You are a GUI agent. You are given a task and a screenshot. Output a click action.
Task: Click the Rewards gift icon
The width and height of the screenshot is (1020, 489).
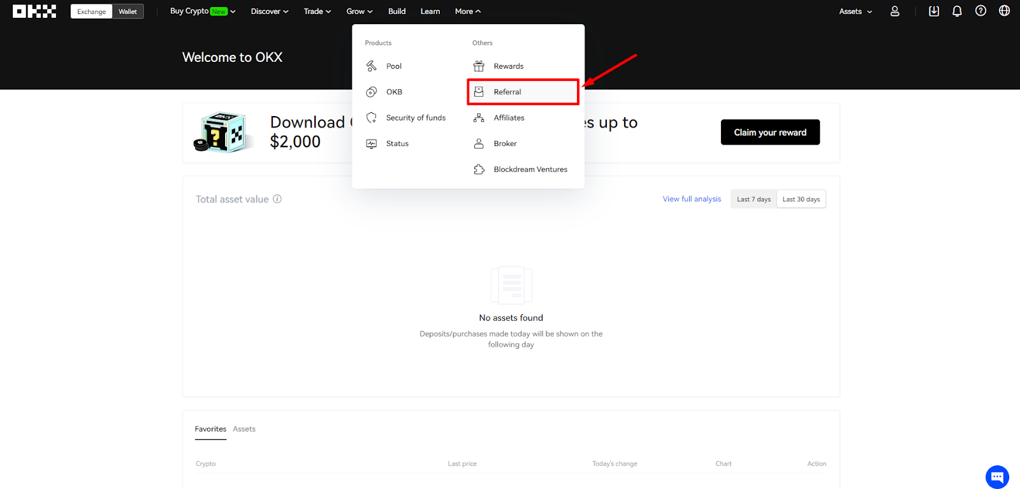click(479, 66)
